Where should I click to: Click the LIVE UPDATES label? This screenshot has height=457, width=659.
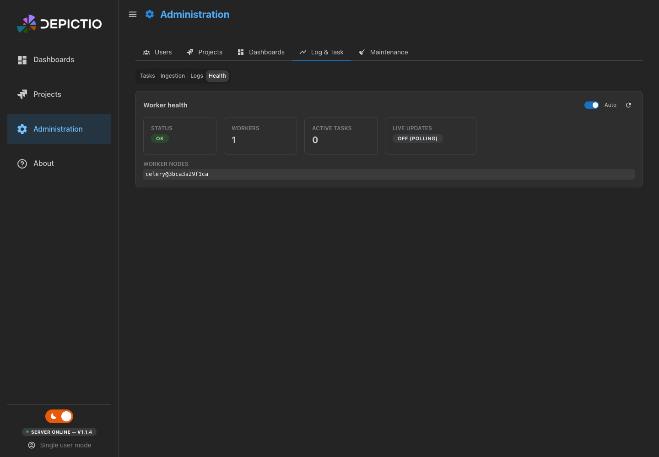point(412,128)
